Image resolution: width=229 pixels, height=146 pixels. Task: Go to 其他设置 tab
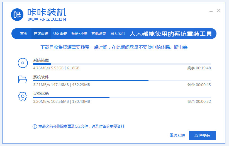pyautogui.click(x=99, y=34)
